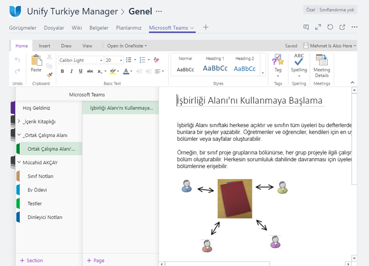Open the font color picker arrow
369x266 pixels.
pyautogui.click(x=131, y=71)
